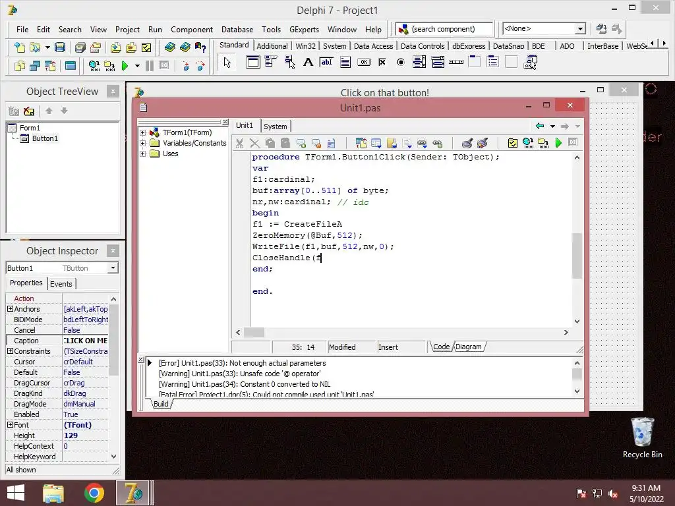Open the Project menu
Viewport: 675px width, 506px height.
pos(127,29)
